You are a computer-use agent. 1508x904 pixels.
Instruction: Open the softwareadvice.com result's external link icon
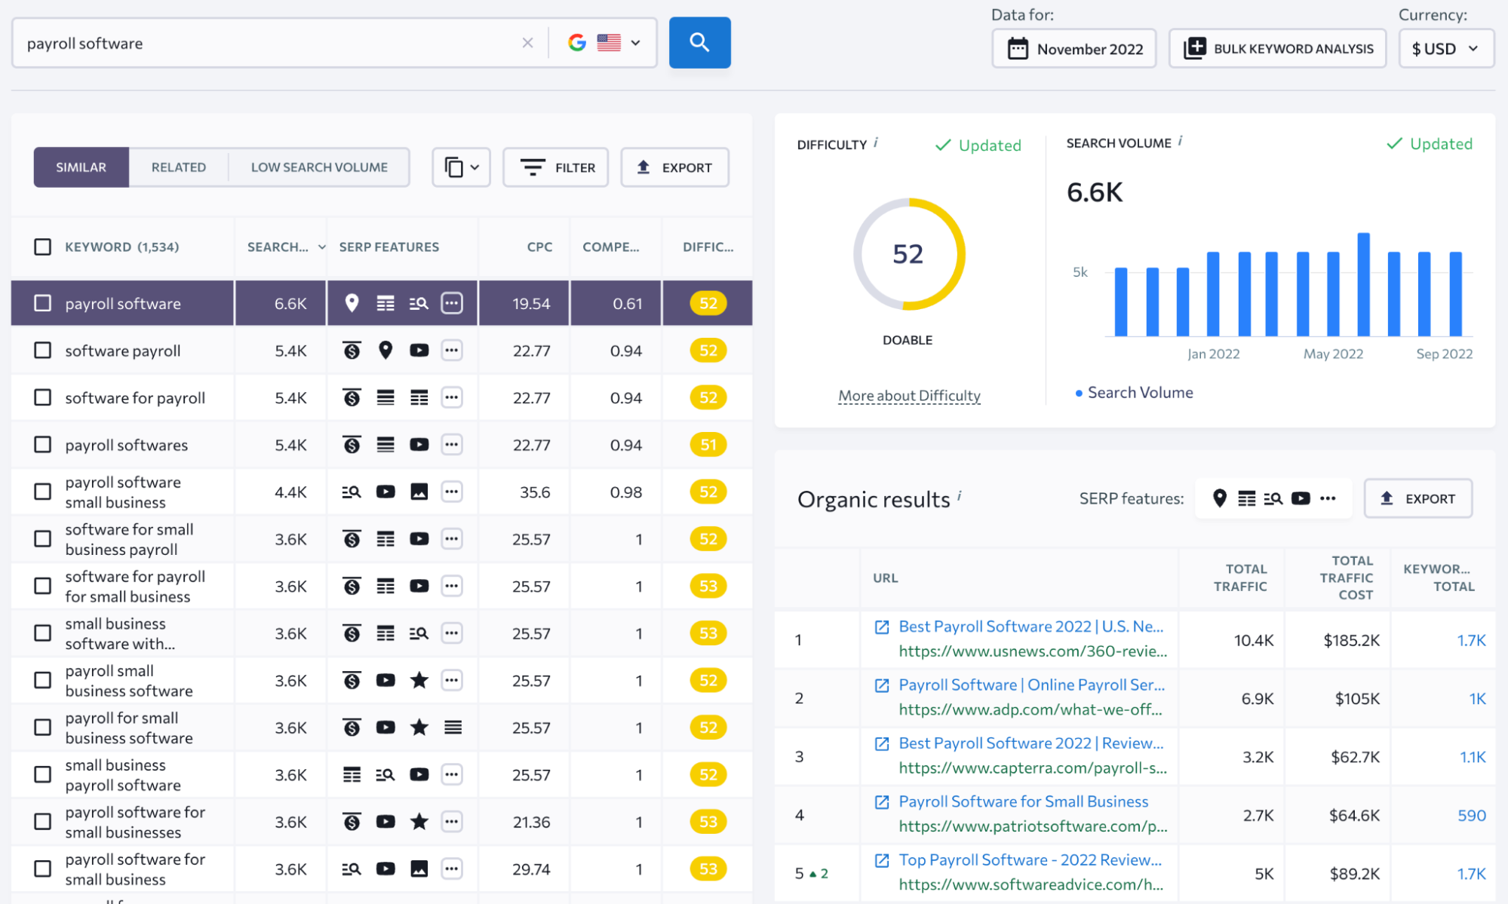coord(881,860)
